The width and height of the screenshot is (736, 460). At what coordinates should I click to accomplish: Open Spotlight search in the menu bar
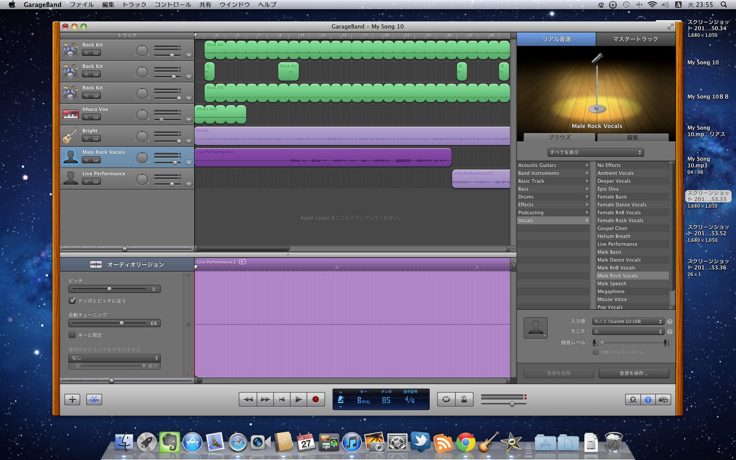pos(724,5)
